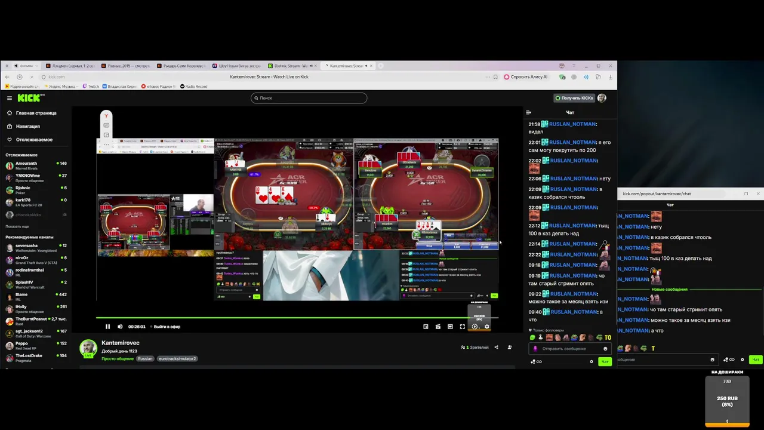Open the KICKs points icon under the main chat
The width and height of the screenshot is (764, 430).
[535, 361]
